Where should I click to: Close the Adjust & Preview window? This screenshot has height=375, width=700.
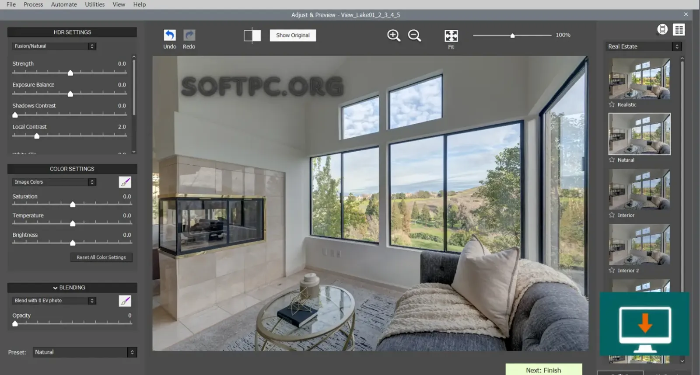[x=686, y=14]
